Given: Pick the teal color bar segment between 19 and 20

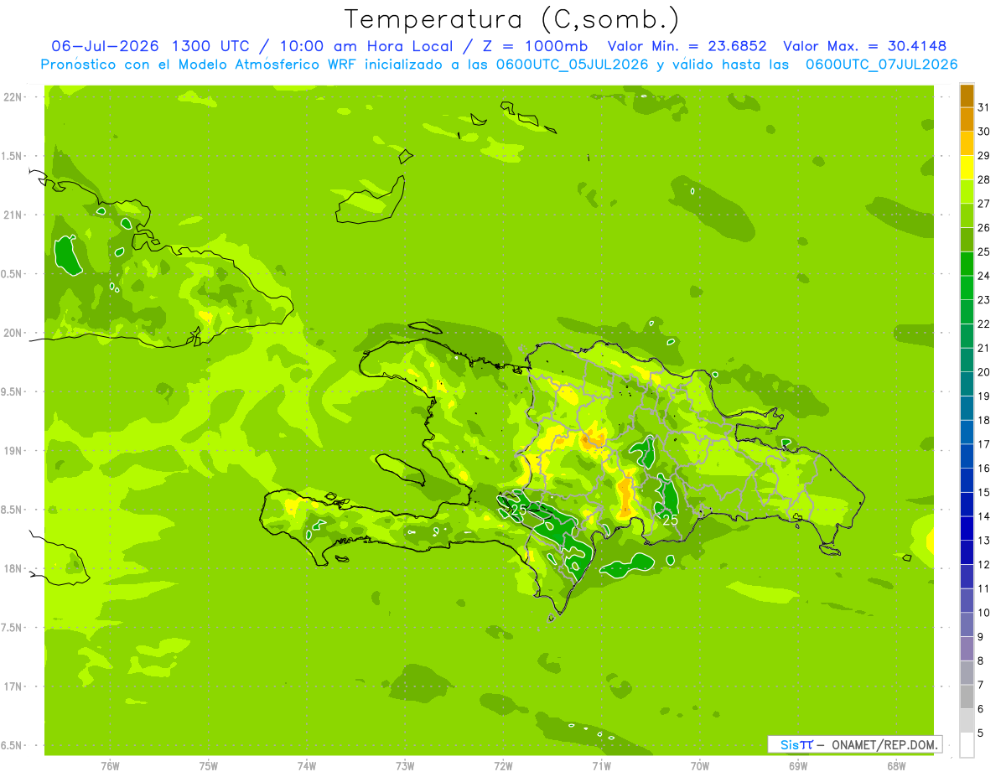Looking at the screenshot, I should [x=967, y=384].
